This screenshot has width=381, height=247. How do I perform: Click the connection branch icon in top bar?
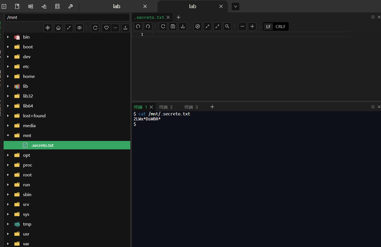pos(44,6)
